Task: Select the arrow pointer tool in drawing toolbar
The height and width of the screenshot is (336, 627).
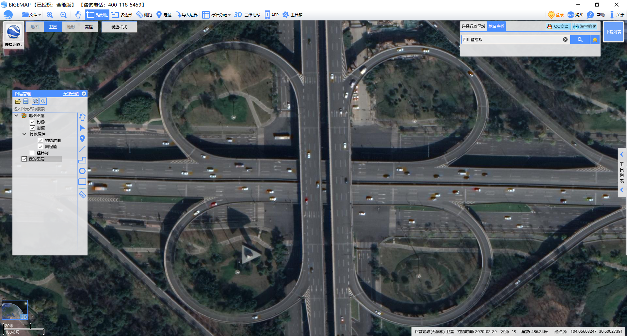Action: (x=82, y=128)
